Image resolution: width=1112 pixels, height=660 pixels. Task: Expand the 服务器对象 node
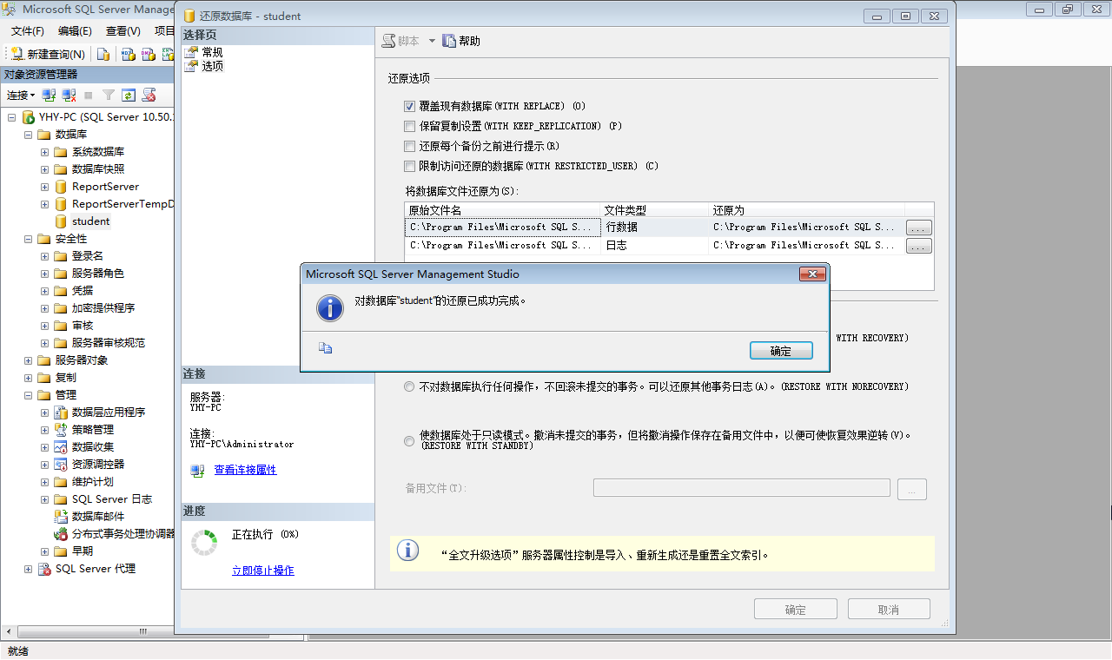tap(28, 360)
